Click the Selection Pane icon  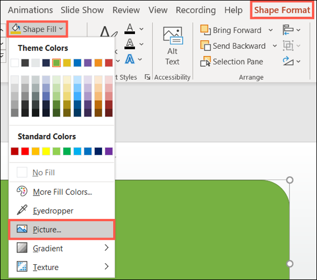coord(206,62)
